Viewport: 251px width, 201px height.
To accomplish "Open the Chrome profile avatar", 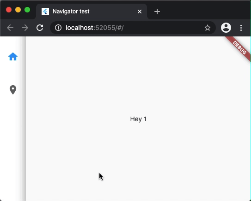I will coord(226,28).
